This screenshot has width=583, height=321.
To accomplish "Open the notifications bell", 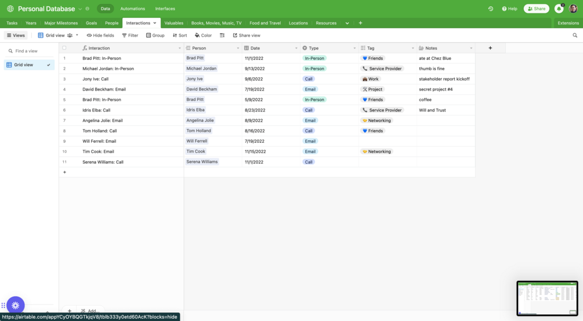I will (559, 9).
